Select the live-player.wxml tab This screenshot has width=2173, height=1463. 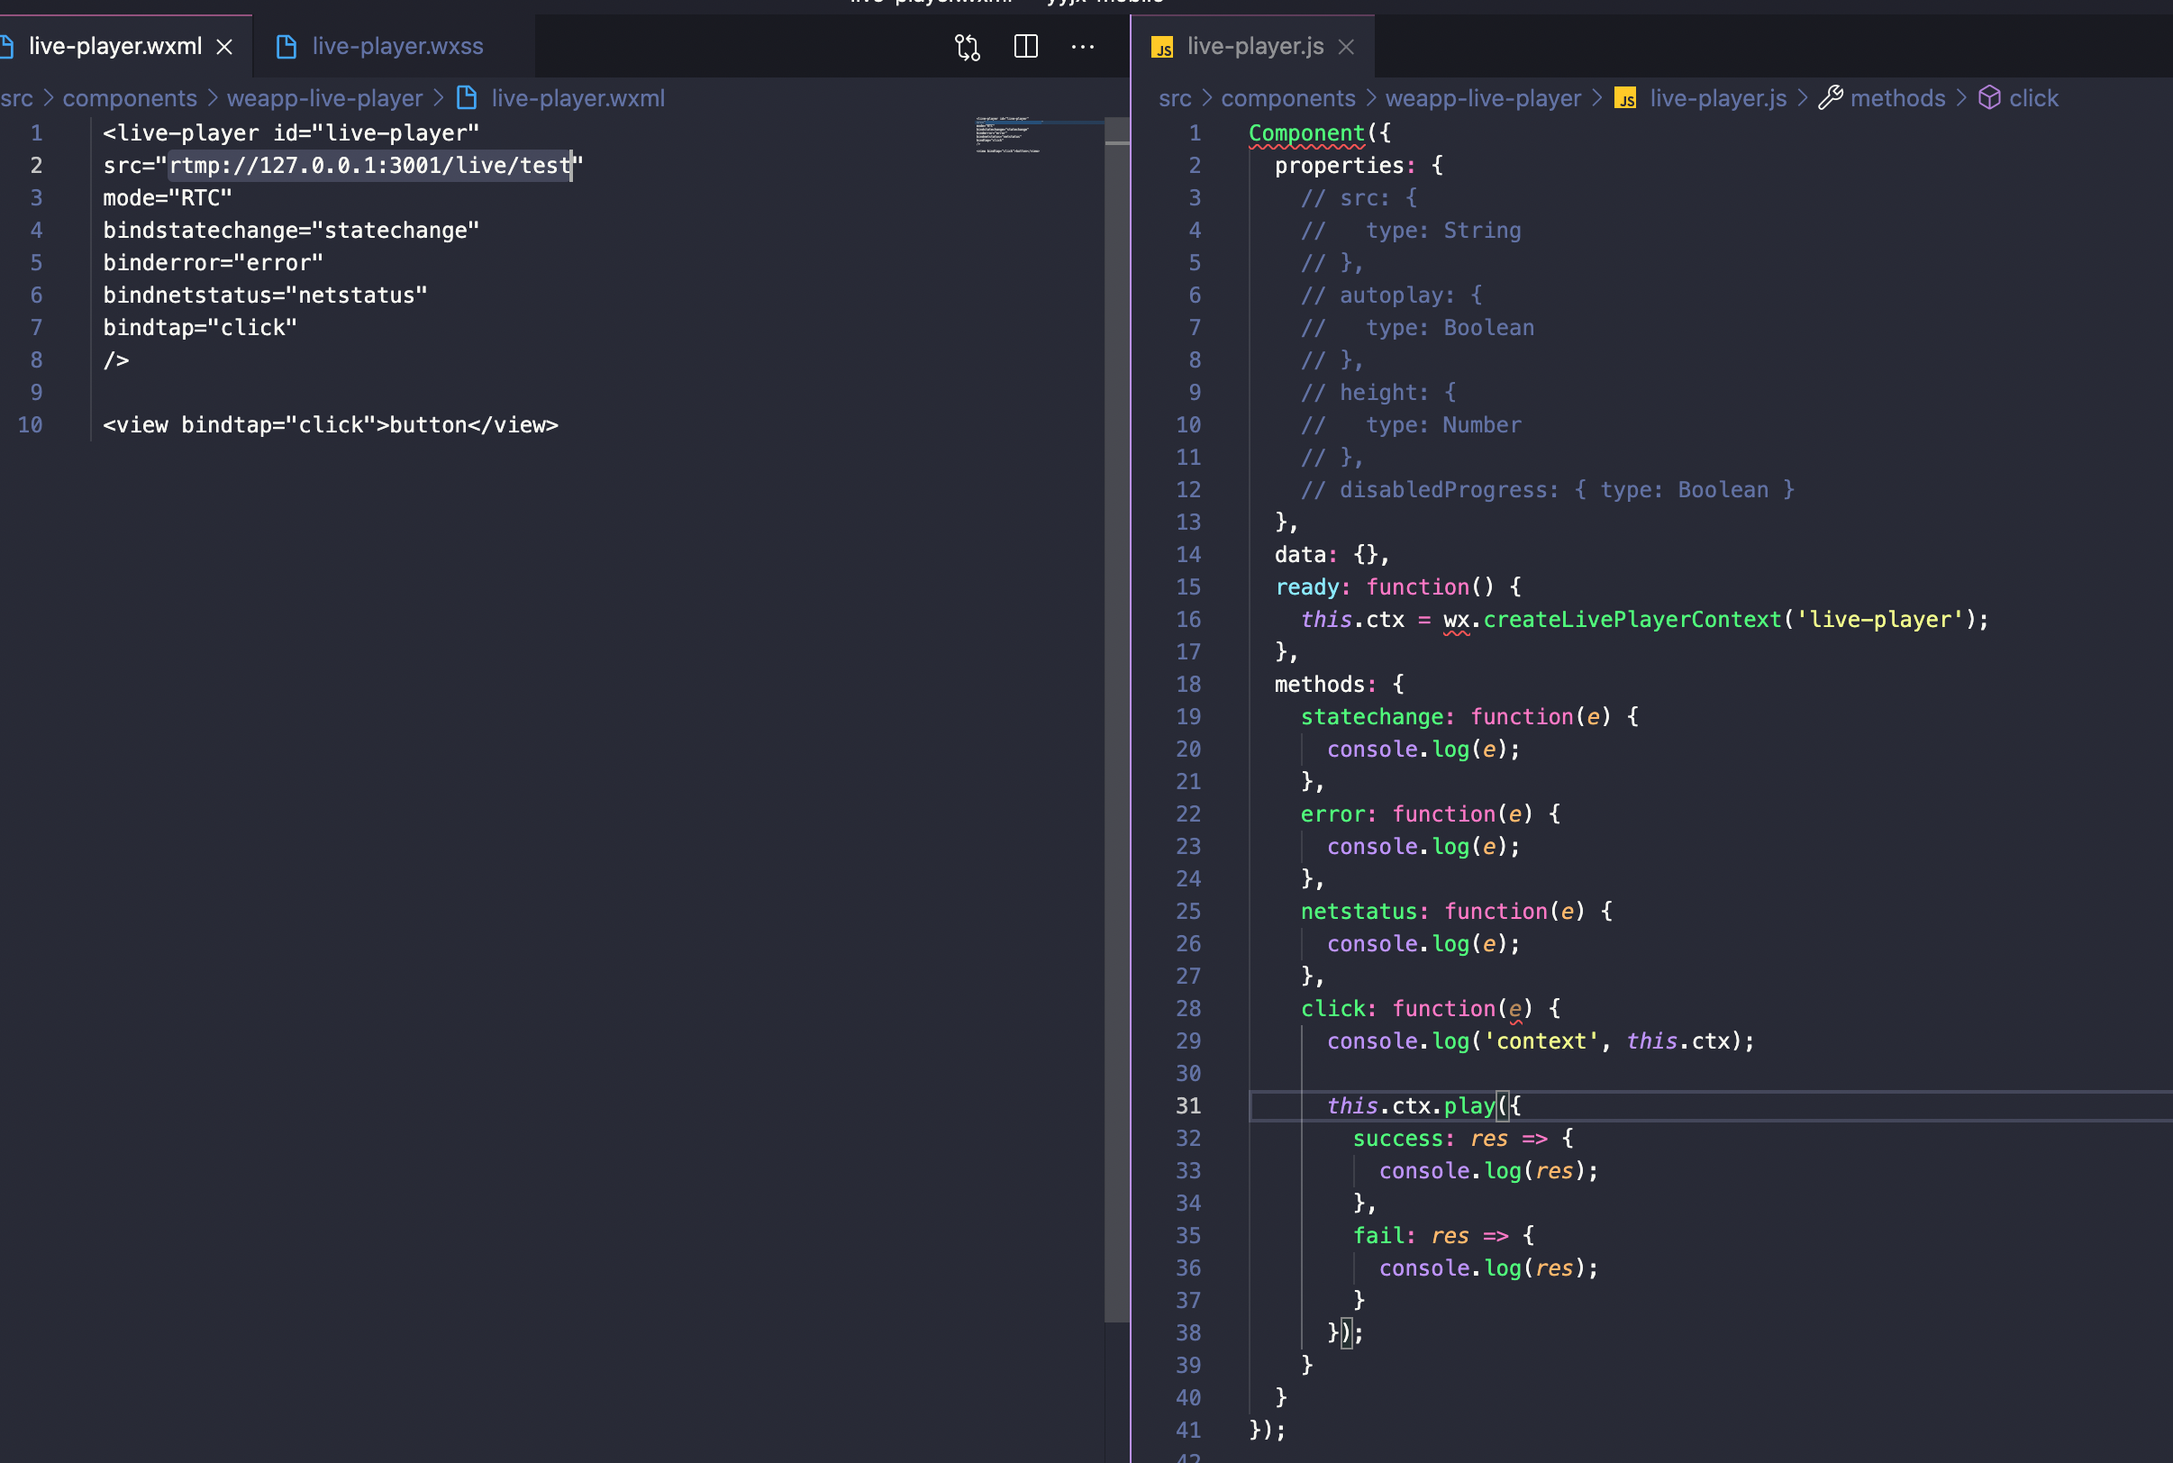point(114,47)
